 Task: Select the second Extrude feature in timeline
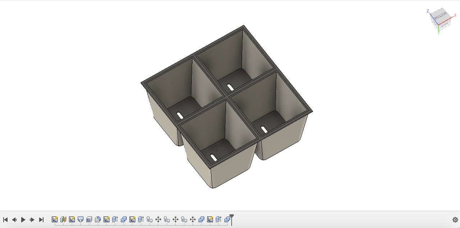(141, 219)
